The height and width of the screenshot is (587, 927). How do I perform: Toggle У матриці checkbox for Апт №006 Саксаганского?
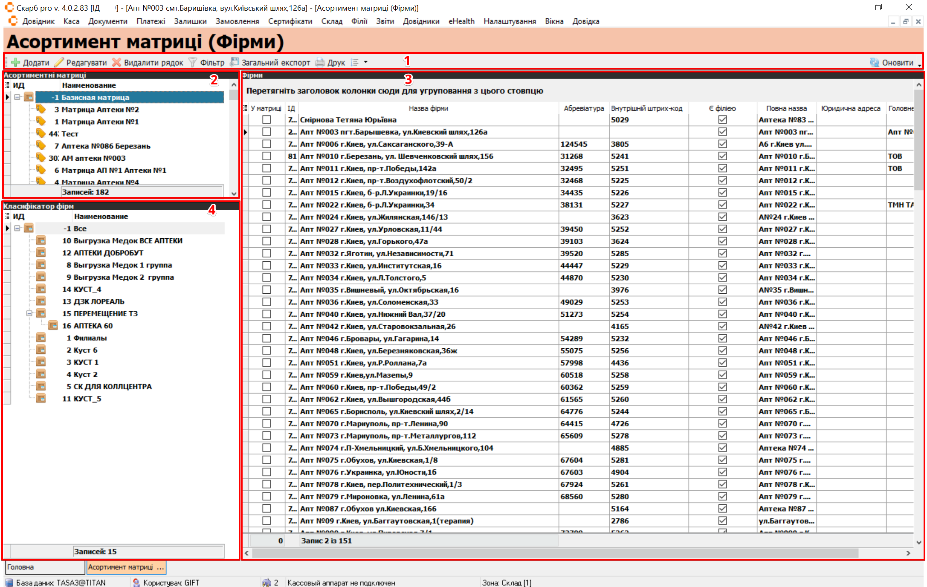[x=267, y=144]
